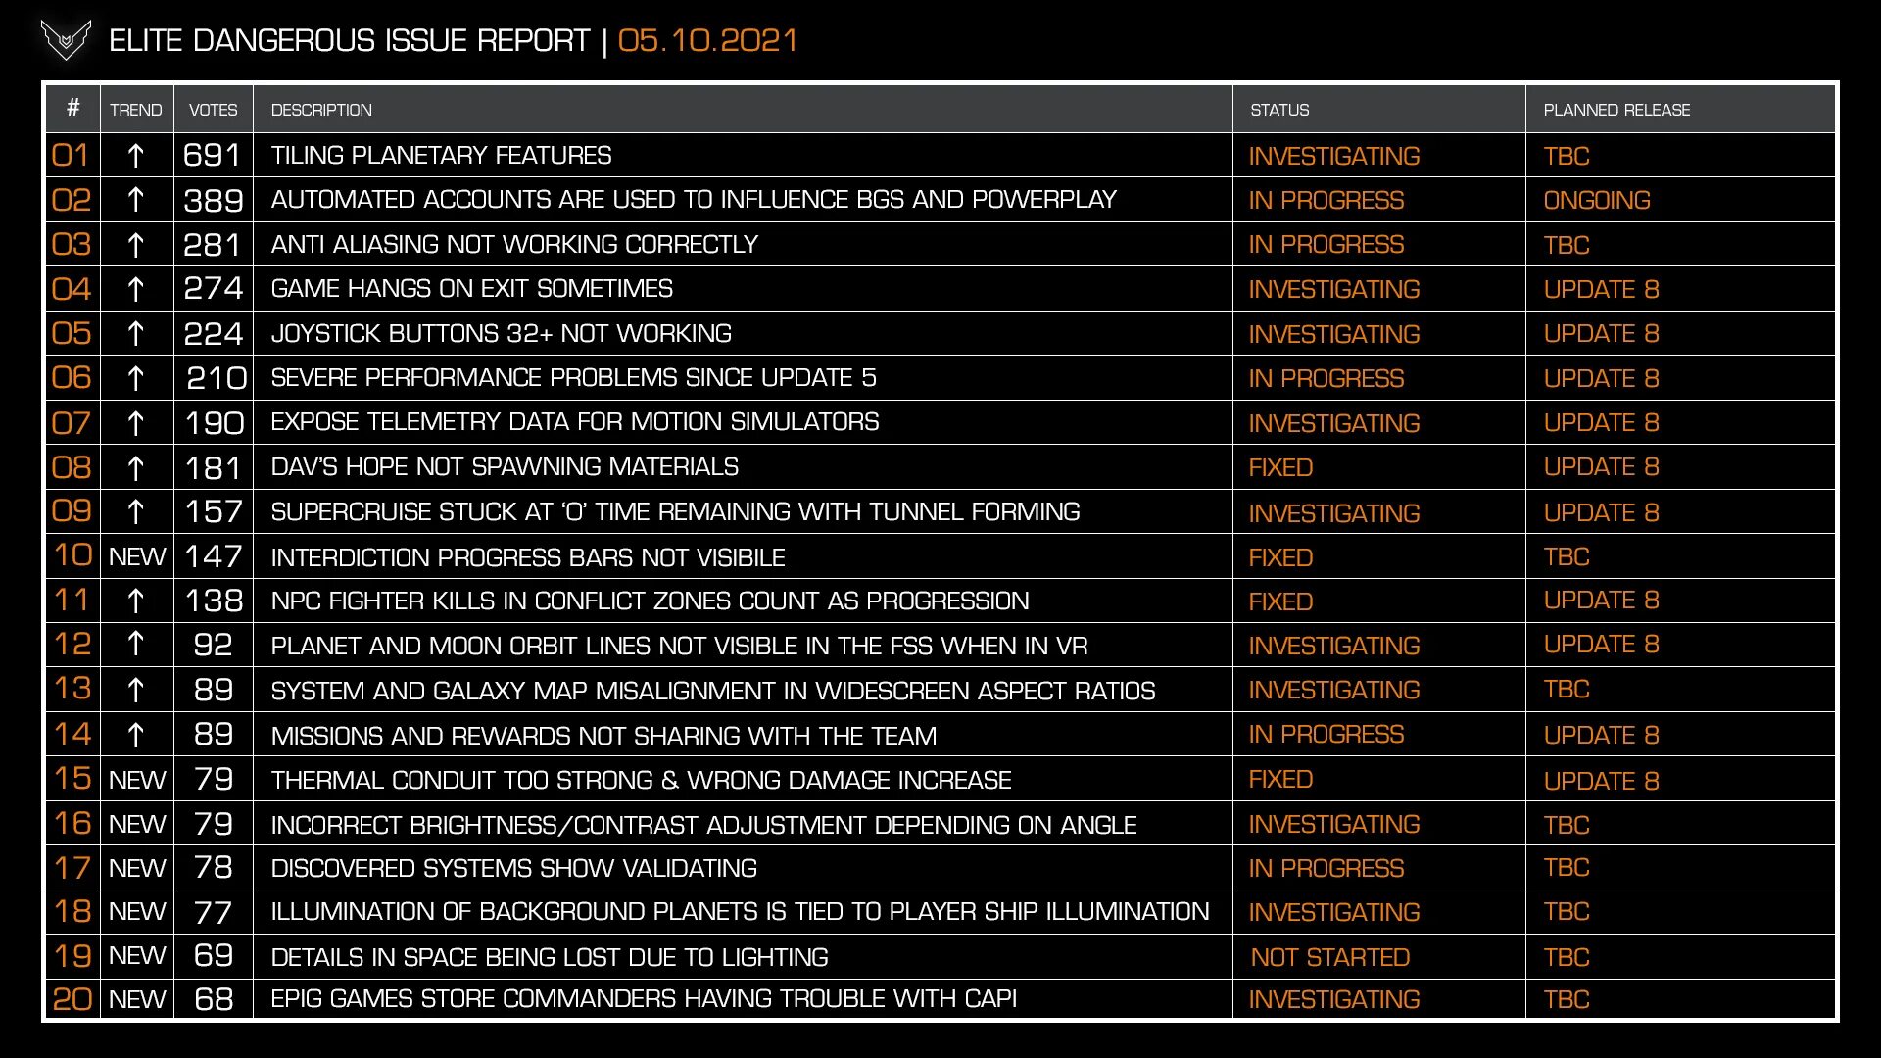Image resolution: width=1881 pixels, height=1058 pixels.
Task: Click the PLANNED RELEASE column header
Action: click(1616, 110)
